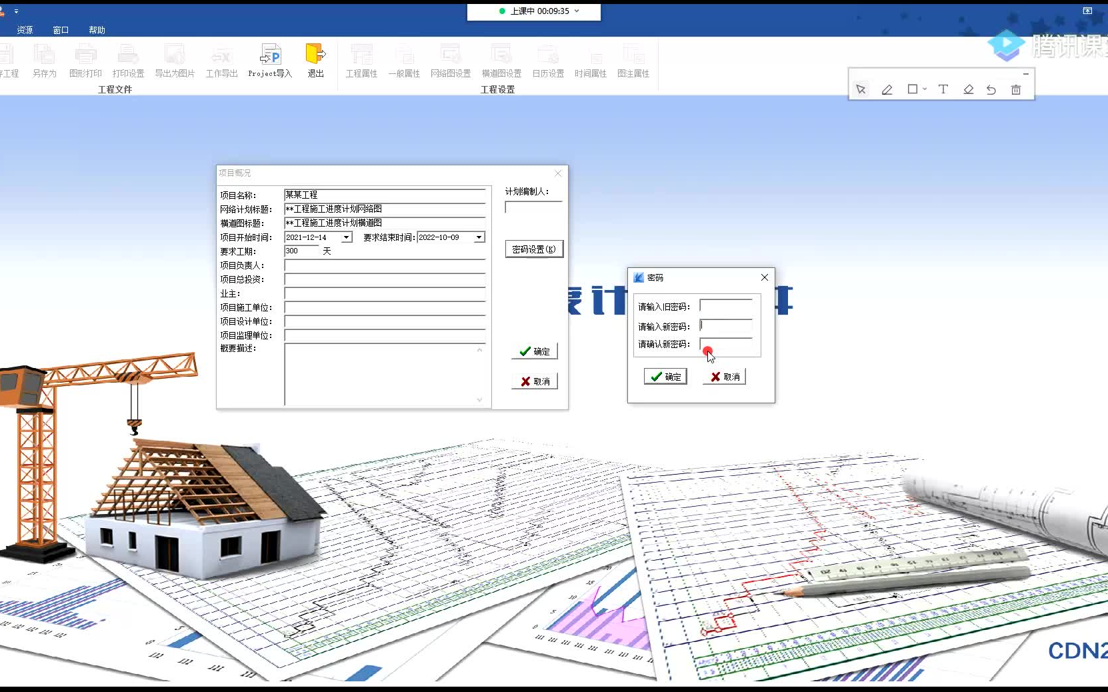Minimize the annotation toolbar
Screen dimensions: 1108x692
click(x=1025, y=73)
